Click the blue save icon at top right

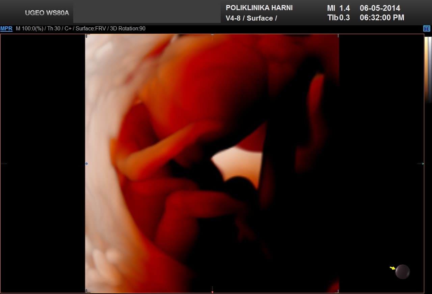pos(427,29)
